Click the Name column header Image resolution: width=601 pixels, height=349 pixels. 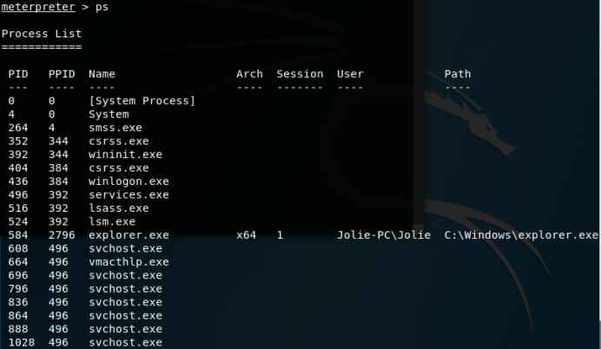click(x=102, y=74)
